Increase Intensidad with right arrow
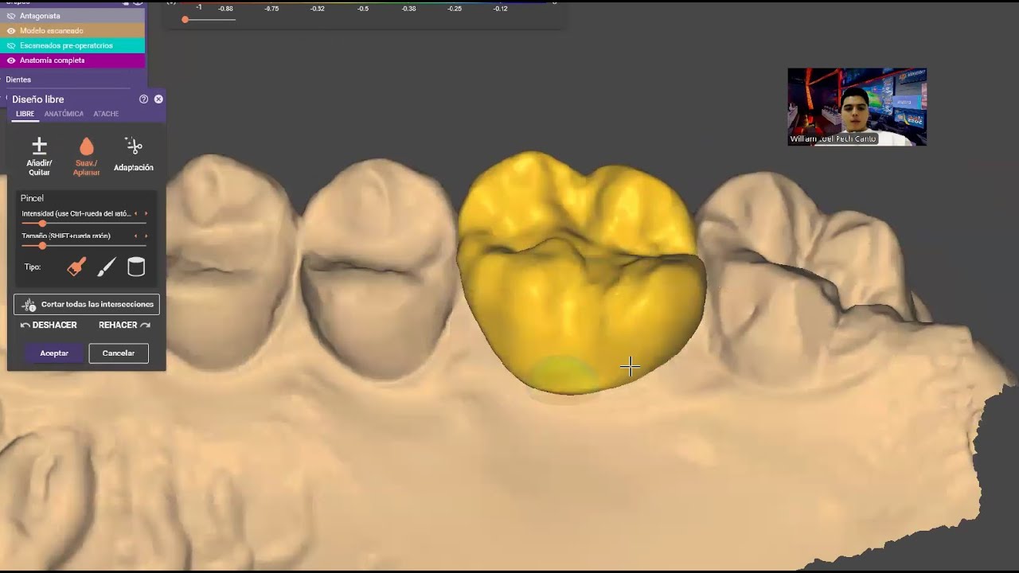 (146, 213)
